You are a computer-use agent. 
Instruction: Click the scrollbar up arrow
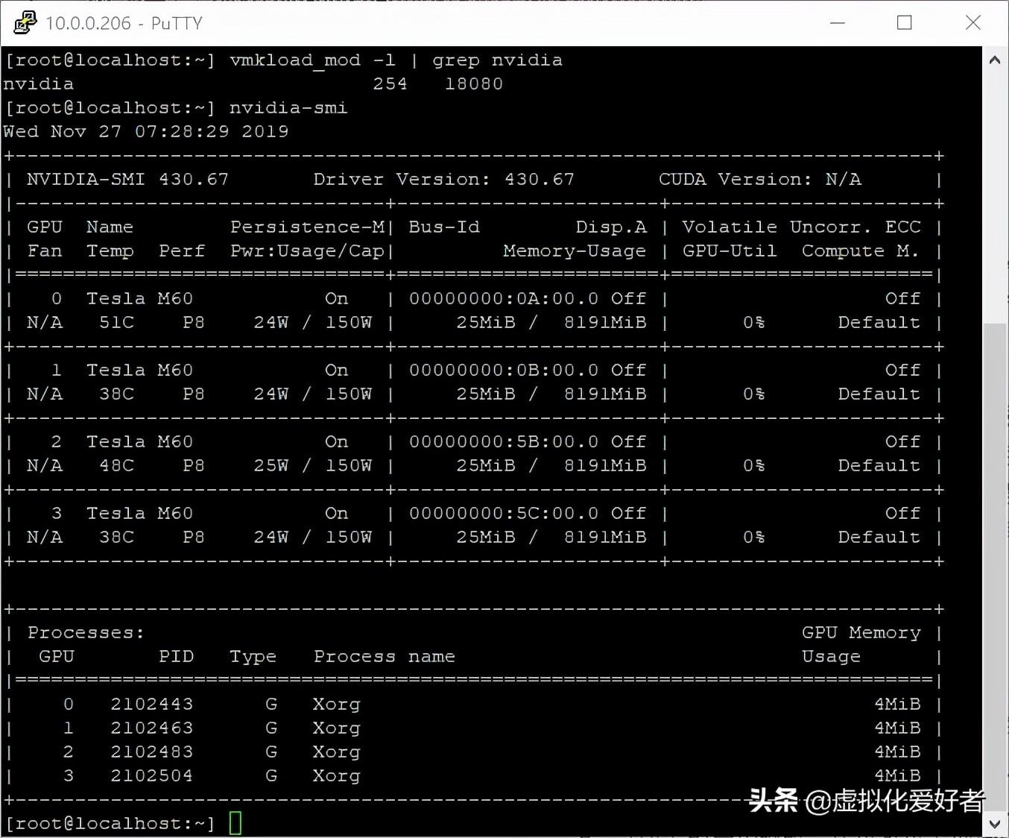point(994,60)
